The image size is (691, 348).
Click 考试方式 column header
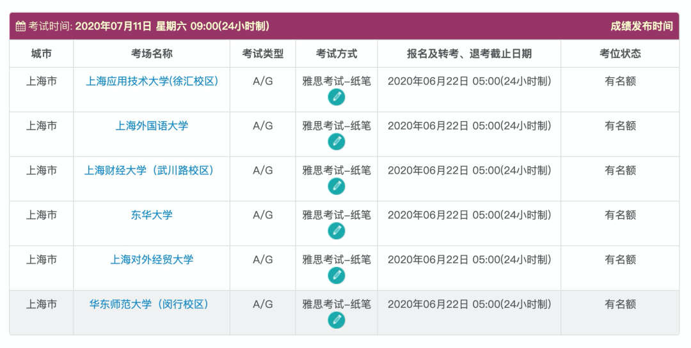point(337,54)
